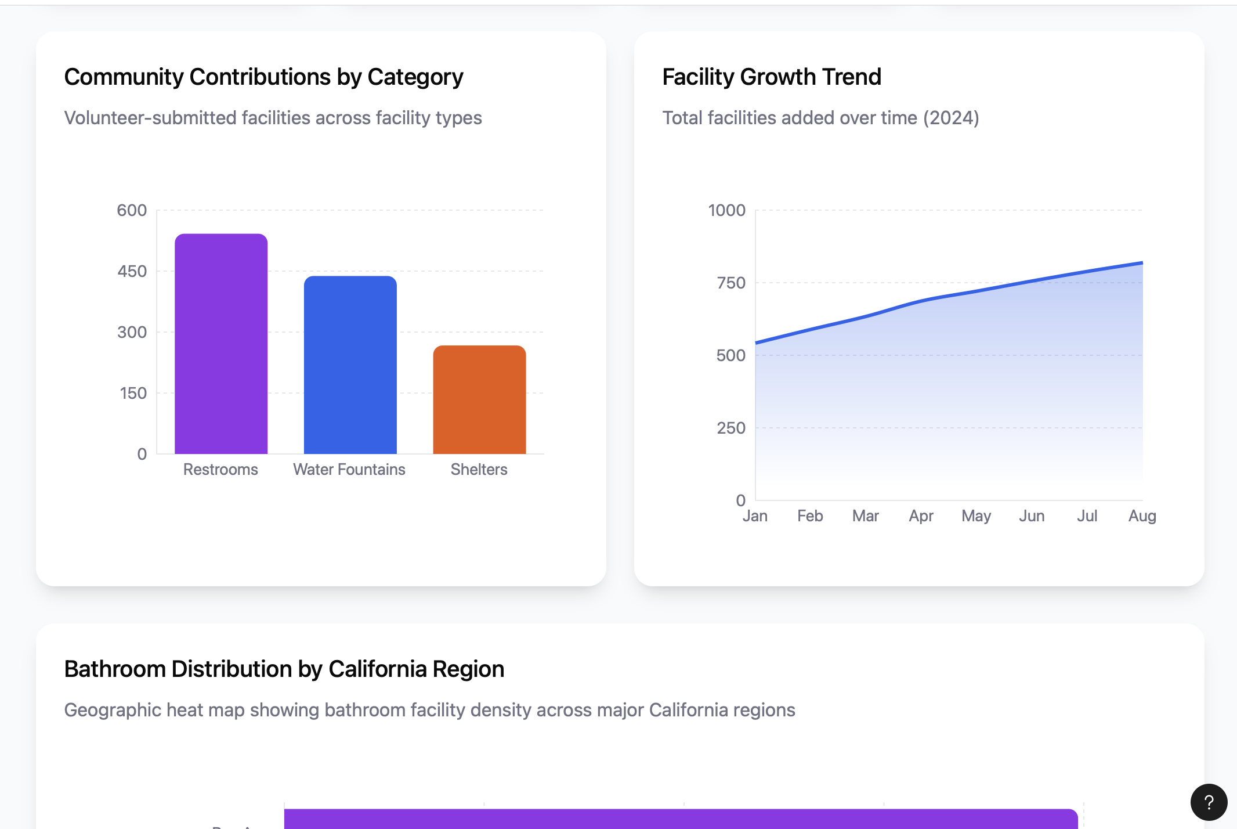Click the purple Restrooms bar
The image size is (1237, 829).
point(221,344)
